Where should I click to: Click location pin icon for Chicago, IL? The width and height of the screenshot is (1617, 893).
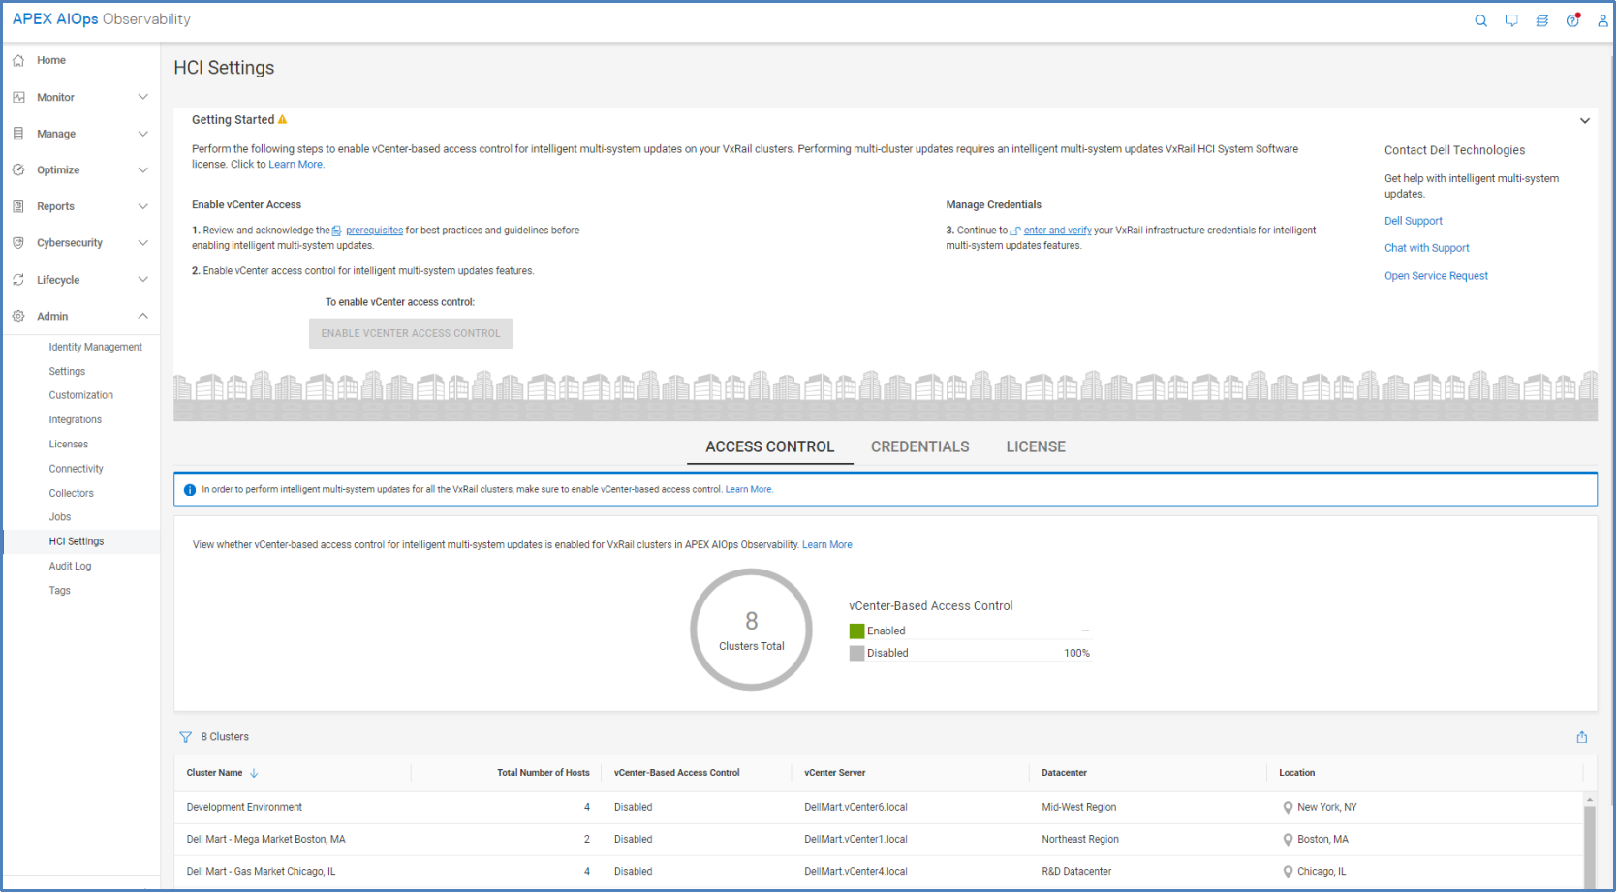point(1288,872)
